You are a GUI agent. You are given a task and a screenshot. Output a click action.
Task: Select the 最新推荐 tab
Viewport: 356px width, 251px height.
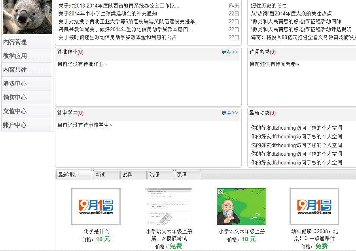pyautogui.click(x=74, y=175)
